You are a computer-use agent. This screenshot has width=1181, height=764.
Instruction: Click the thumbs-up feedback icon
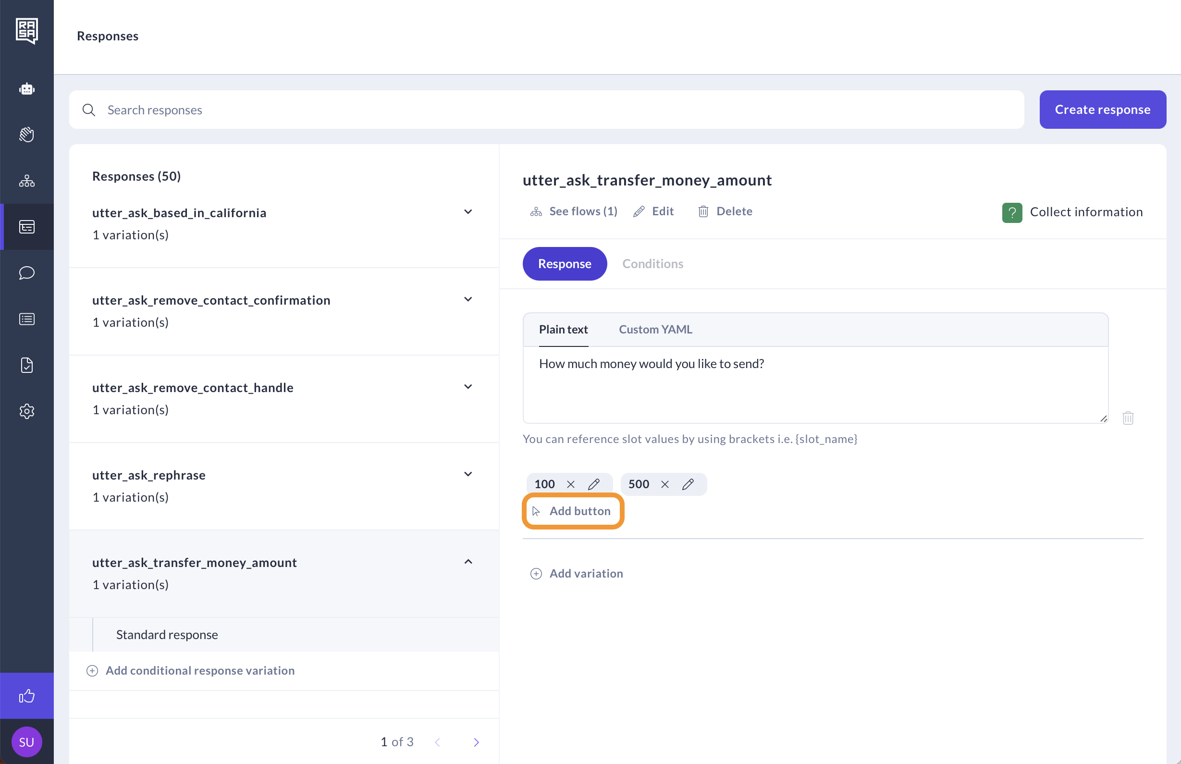tap(27, 696)
